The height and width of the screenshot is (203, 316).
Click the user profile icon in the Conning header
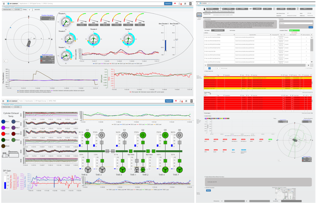(190, 3)
